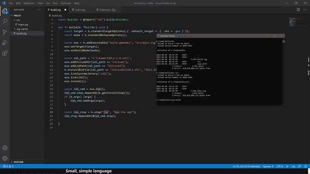Change file encoding UTF-8
The height and width of the screenshot is (174, 310).
pyautogui.click(x=279, y=166)
